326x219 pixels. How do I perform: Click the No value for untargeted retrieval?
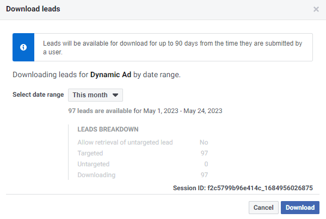204,142
